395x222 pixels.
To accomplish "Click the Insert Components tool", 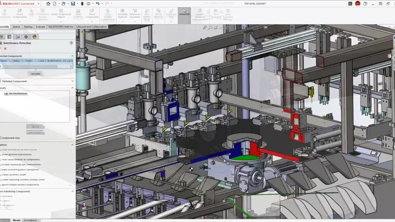I will [x=19, y=14].
